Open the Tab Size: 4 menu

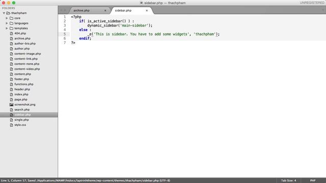(289, 180)
